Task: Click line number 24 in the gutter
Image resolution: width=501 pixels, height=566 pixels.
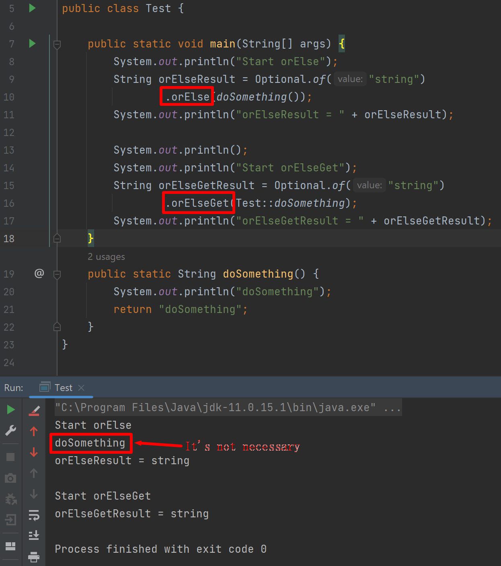Action: point(9,362)
